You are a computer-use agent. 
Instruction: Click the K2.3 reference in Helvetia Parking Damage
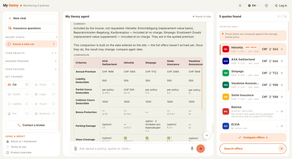click(127, 128)
